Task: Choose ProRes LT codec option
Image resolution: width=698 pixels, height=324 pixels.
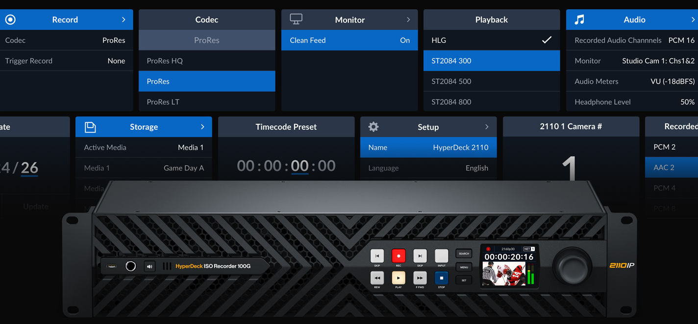Action: tap(206, 102)
